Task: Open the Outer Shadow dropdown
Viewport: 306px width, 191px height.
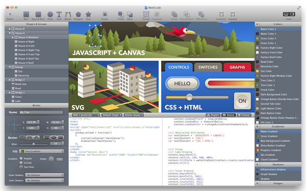Action: click(45, 174)
